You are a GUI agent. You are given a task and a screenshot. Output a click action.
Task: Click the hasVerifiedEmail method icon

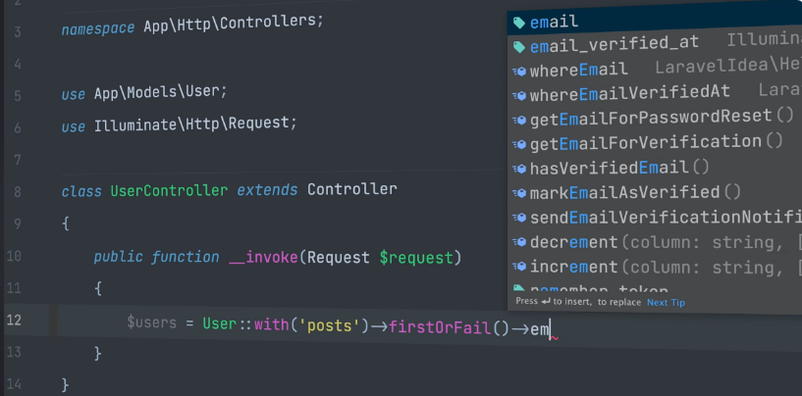click(519, 169)
